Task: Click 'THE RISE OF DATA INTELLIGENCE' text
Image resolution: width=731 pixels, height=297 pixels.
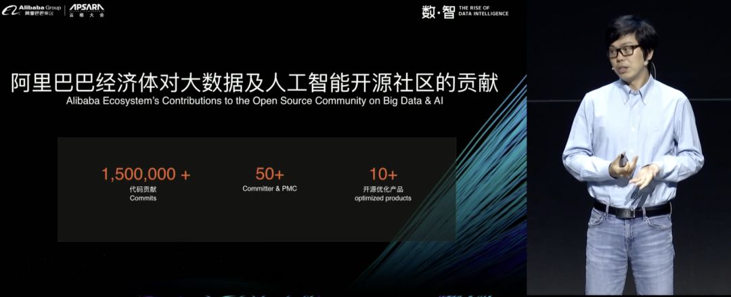Action: click(x=483, y=11)
